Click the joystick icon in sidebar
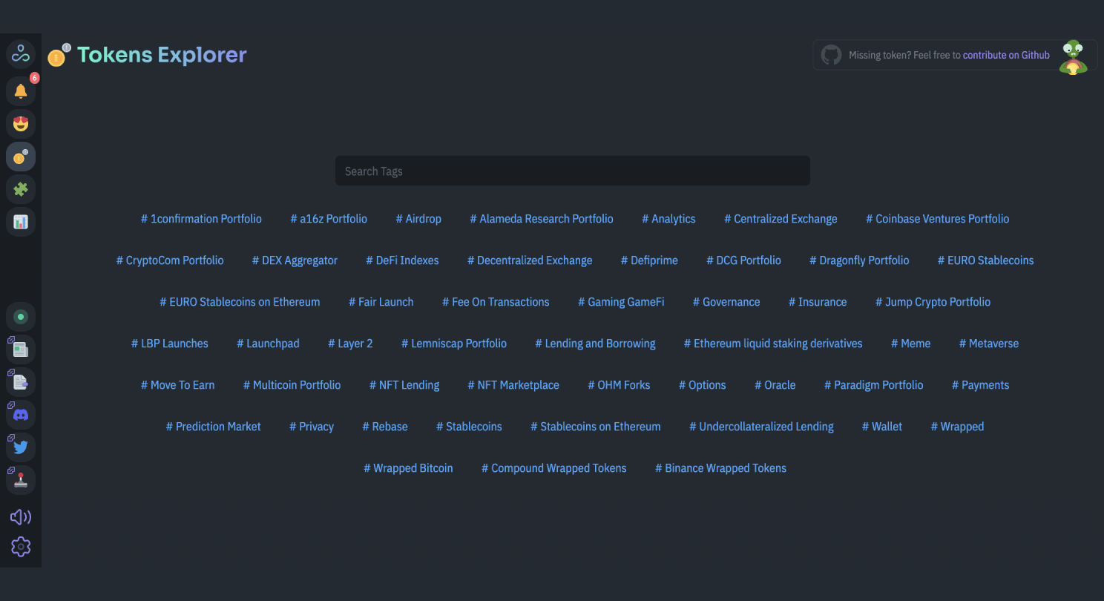1104x601 pixels. [x=21, y=480]
